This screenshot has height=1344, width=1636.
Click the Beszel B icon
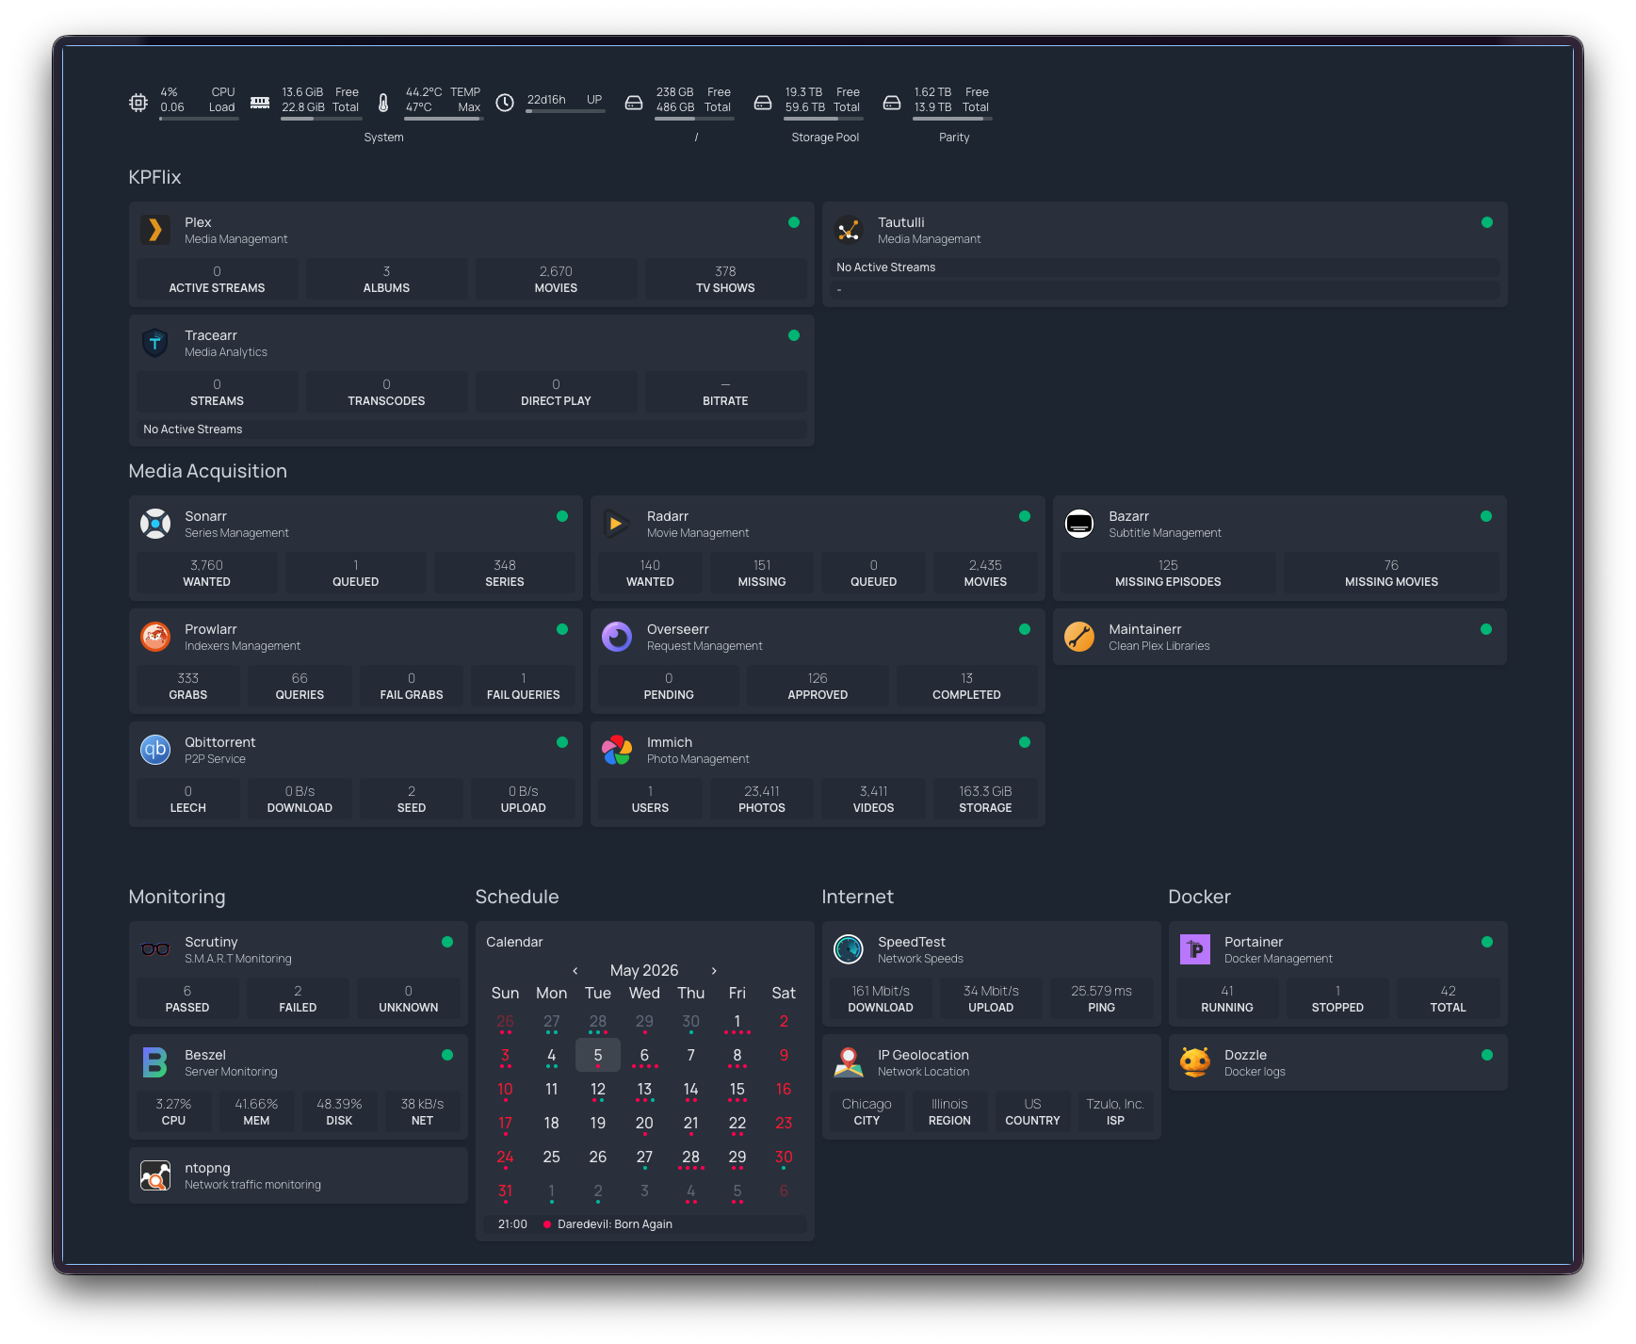155,1062
